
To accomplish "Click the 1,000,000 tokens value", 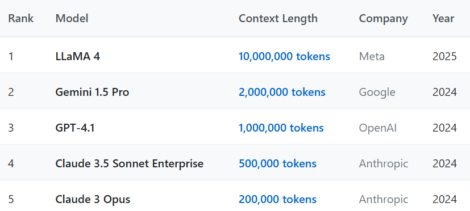I will pyautogui.click(x=281, y=128).
